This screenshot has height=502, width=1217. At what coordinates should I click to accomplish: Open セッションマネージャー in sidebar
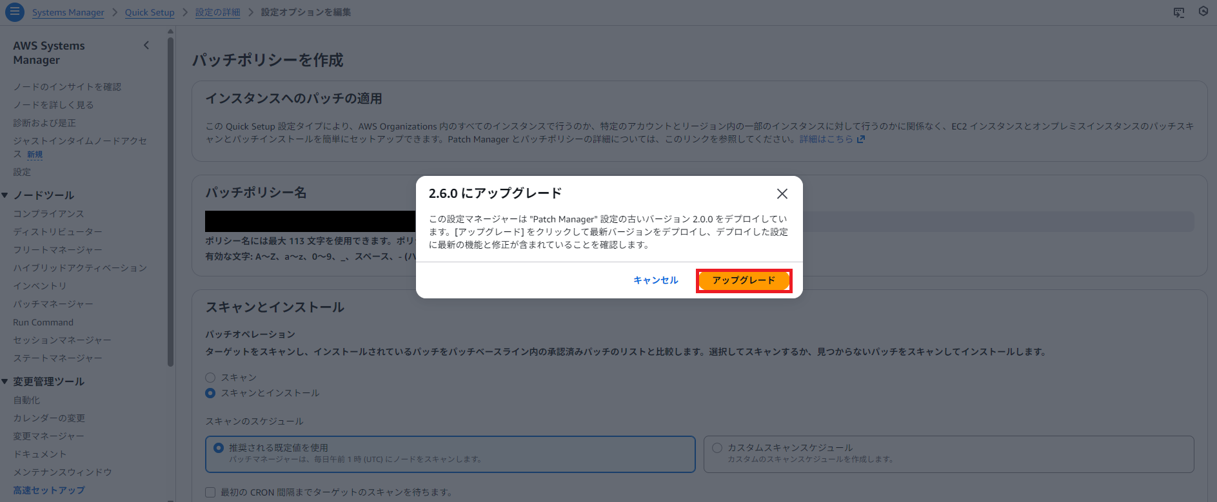(x=62, y=340)
